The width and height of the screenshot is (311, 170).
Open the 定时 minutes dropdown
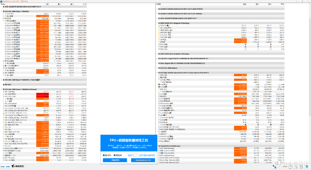click(x=135, y=155)
